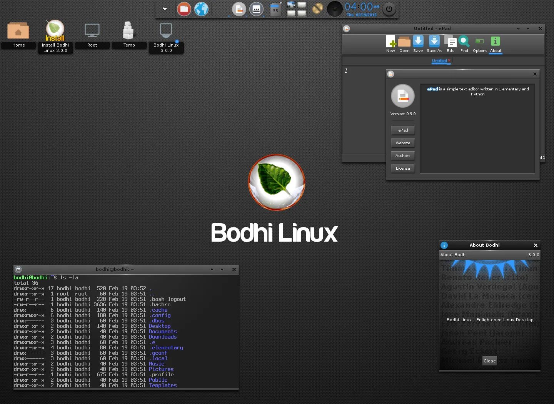Viewport: 554px width, 404px height.
Task: Open the Home desktop folder icon
Action: [18, 35]
